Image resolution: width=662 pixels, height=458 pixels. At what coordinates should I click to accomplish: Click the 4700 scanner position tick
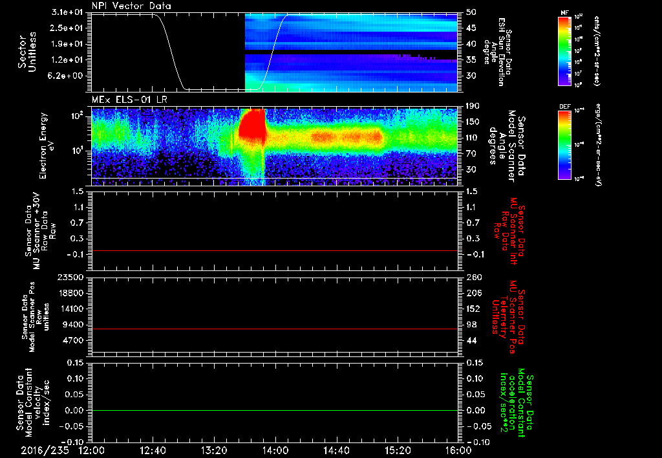coord(72,340)
